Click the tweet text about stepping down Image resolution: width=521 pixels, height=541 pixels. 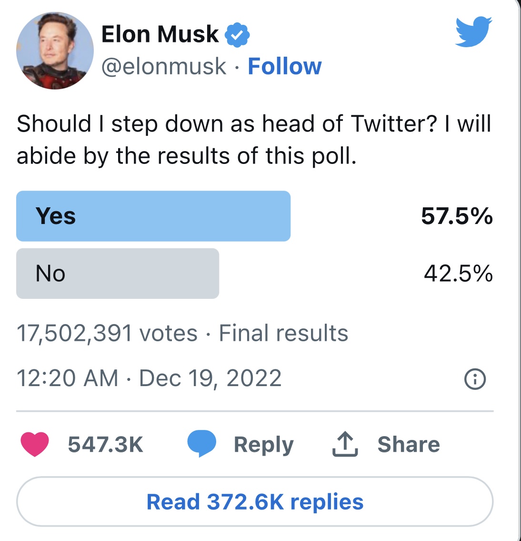pos(254,140)
